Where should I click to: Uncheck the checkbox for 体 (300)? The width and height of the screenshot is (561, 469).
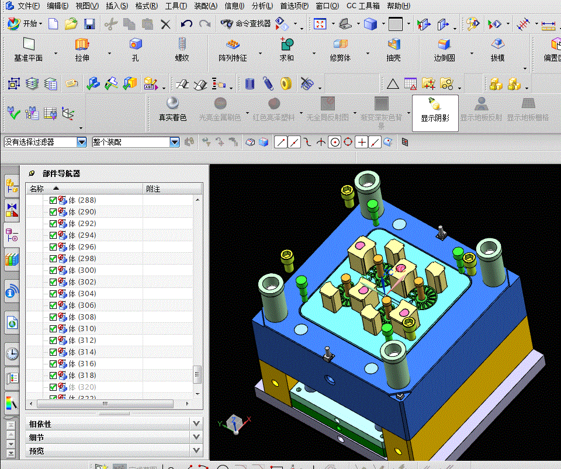pos(53,270)
